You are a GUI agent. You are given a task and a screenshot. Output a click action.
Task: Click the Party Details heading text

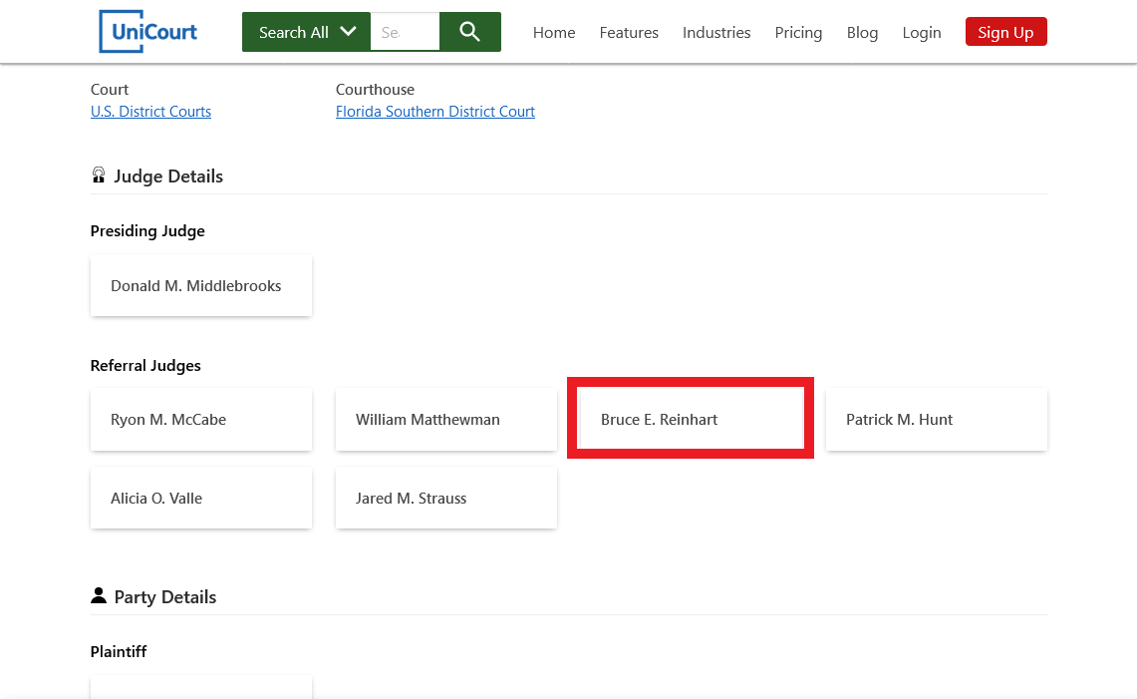click(165, 596)
